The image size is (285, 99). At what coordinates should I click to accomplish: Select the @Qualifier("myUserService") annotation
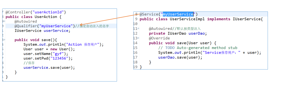(45, 26)
